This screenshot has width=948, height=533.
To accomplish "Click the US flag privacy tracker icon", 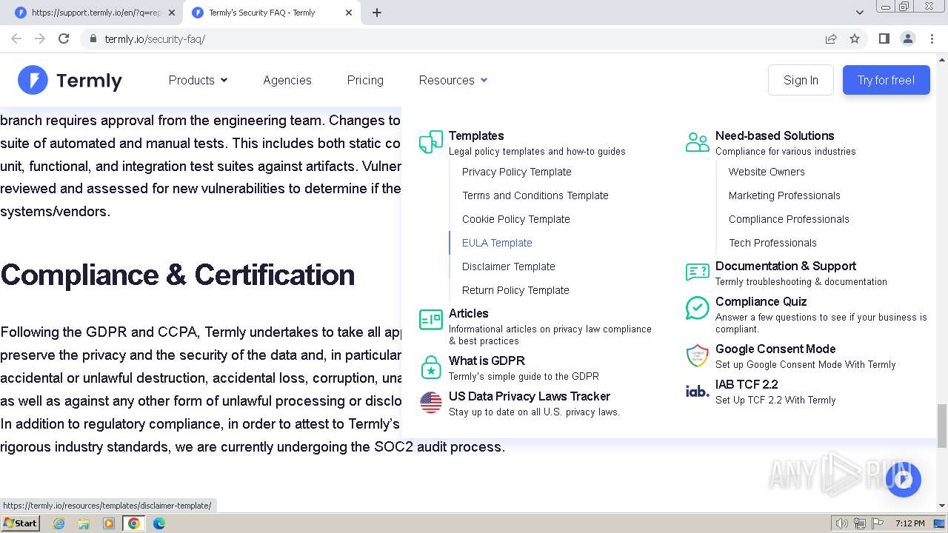I will click(x=431, y=403).
